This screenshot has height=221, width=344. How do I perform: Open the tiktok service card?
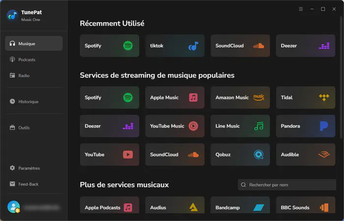[x=175, y=46]
